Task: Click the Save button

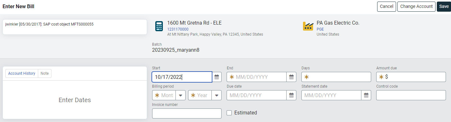Action: tap(444, 7)
